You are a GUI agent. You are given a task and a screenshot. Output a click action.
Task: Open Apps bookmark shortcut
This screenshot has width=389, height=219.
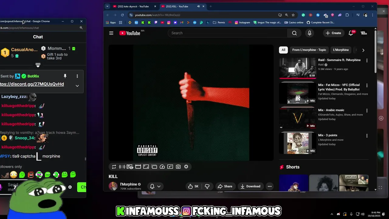pyautogui.click(x=111, y=23)
